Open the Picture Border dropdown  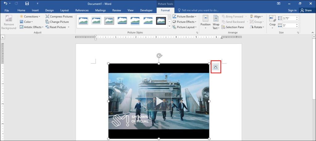(184, 17)
